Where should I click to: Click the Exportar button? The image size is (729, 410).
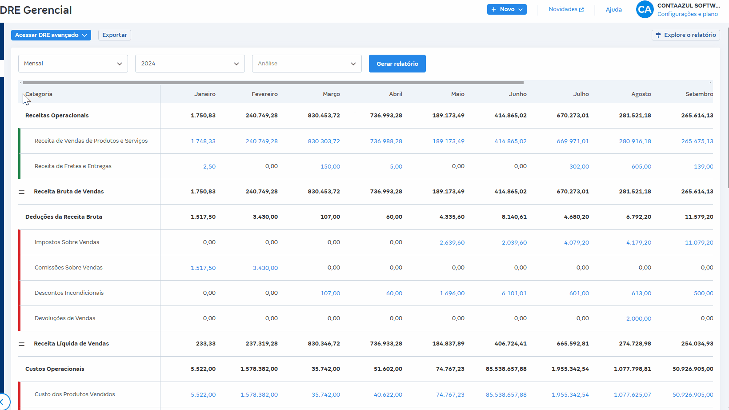(x=115, y=35)
